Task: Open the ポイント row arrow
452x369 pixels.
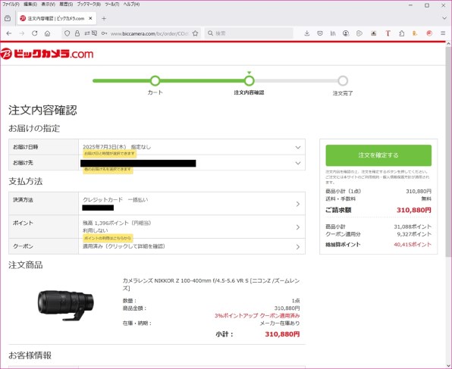Action: coord(298,227)
